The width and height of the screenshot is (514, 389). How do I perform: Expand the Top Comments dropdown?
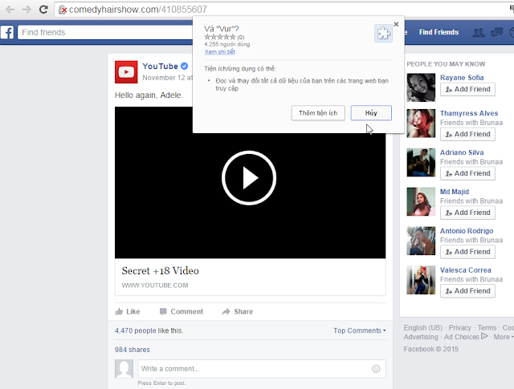coord(360,330)
